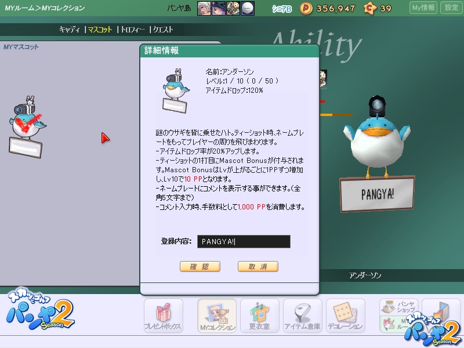
Task: Open the My情報 button
Action: [423, 8]
